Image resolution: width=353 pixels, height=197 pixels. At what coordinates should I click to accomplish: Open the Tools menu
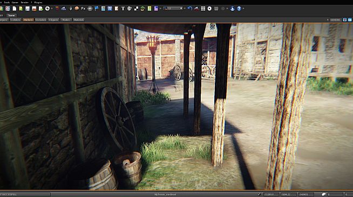[7, 3]
